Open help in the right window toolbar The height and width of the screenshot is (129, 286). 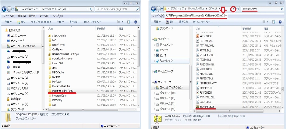pyautogui.click(x=280, y=22)
